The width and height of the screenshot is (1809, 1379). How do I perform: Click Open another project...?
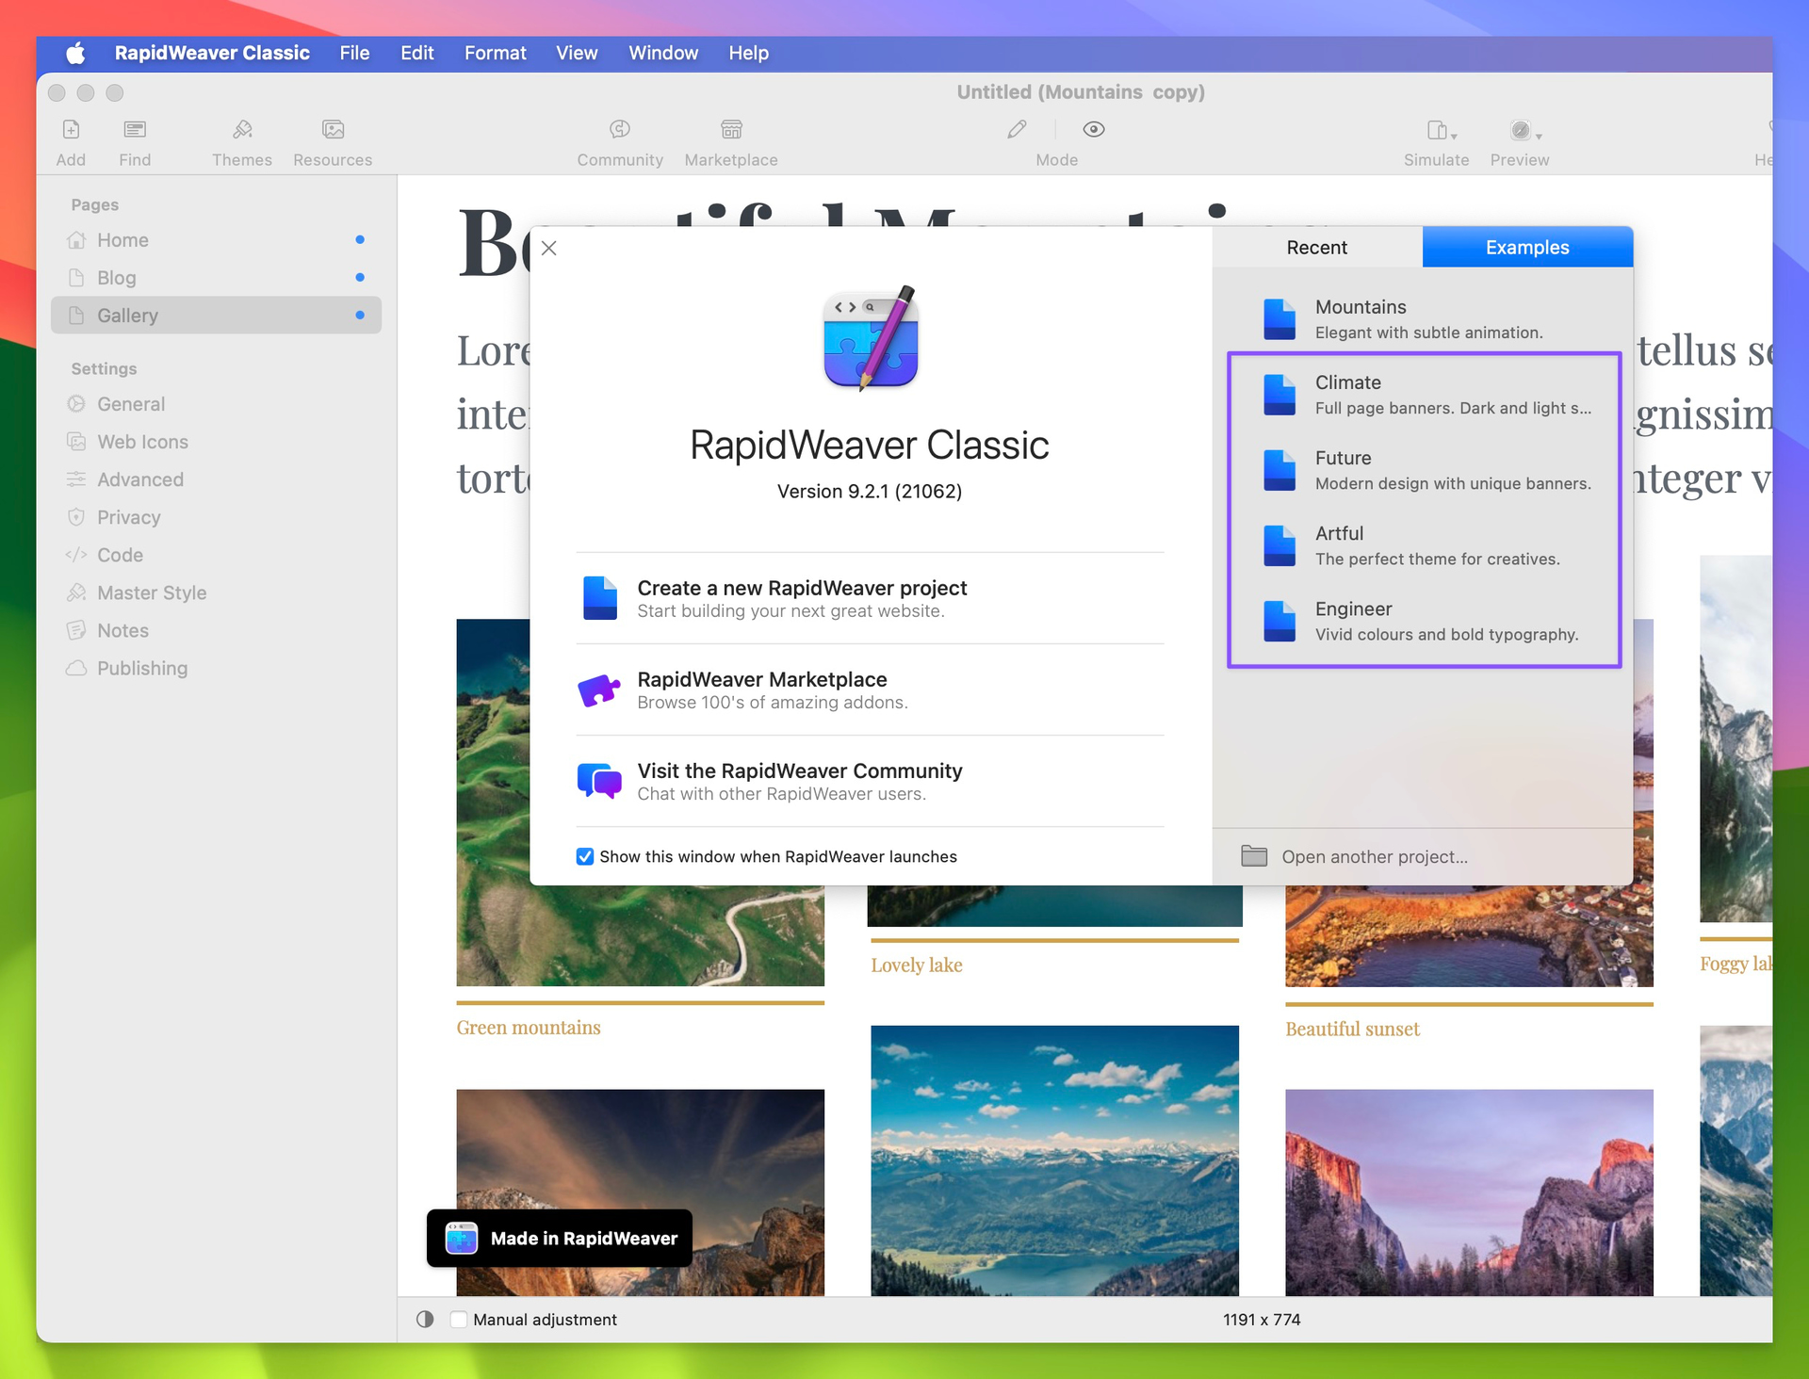(x=1374, y=856)
